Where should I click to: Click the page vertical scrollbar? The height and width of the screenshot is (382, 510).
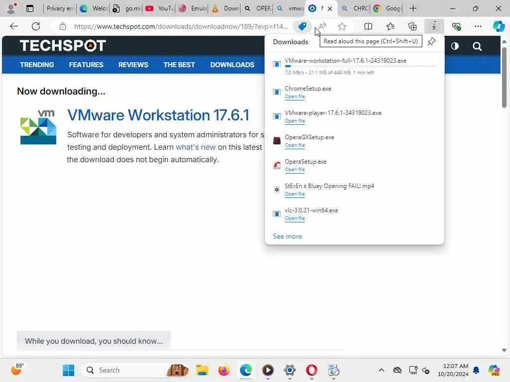click(x=504, y=77)
